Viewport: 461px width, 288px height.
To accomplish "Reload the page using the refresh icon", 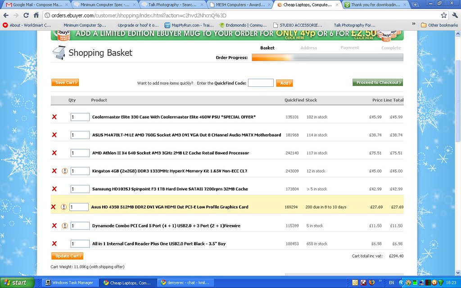I will (26, 15).
